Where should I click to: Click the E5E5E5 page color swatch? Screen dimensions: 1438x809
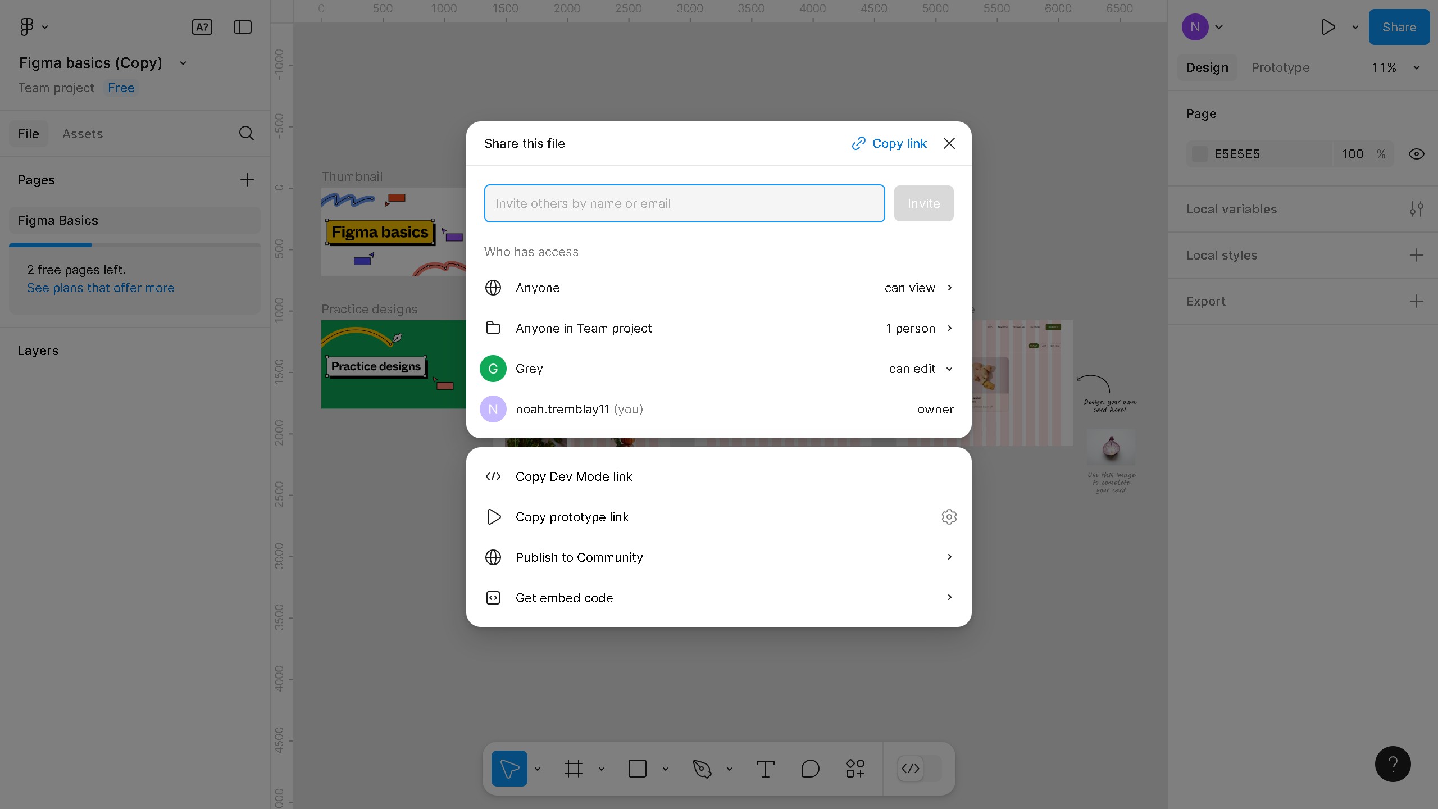(x=1199, y=154)
